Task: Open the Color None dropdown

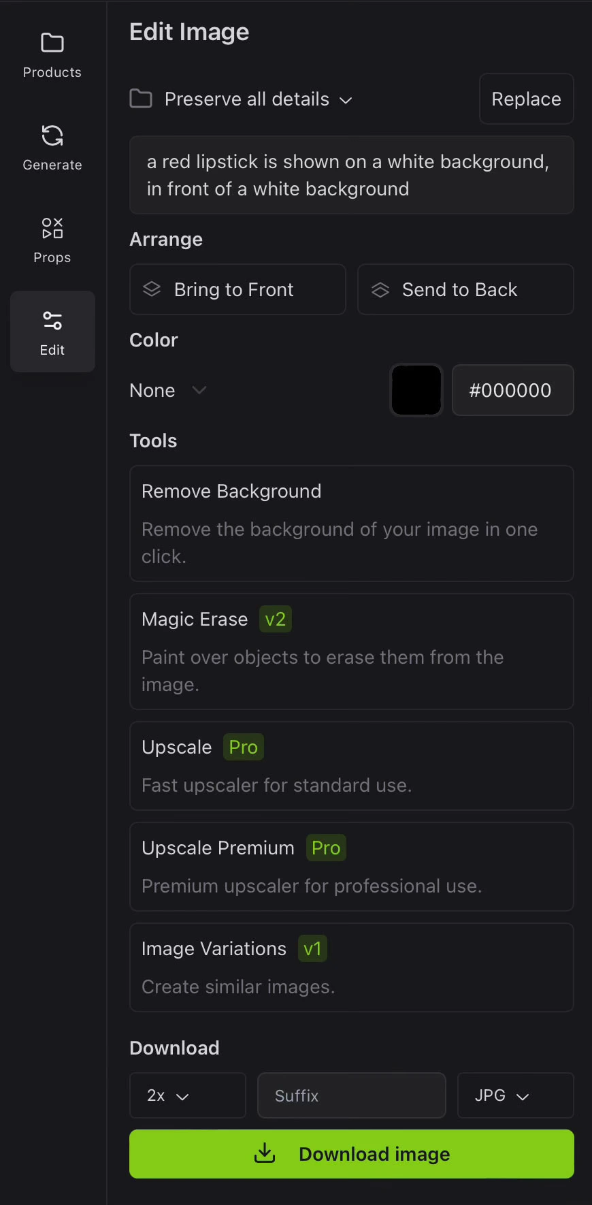Action: click(168, 390)
